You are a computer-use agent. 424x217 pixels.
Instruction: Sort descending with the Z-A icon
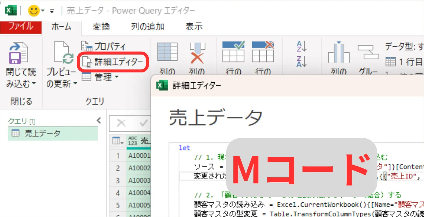[x=302, y=61]
